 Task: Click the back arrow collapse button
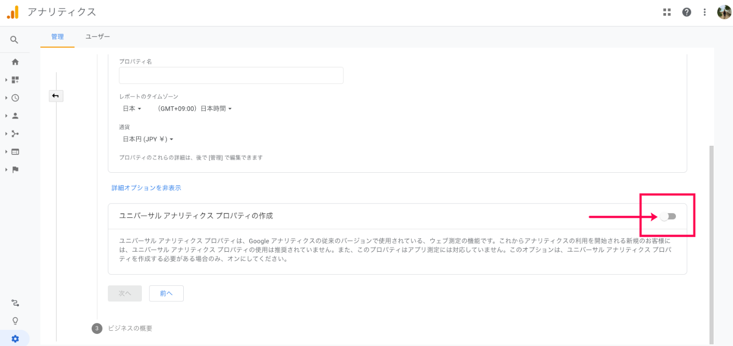coord(55,96)
